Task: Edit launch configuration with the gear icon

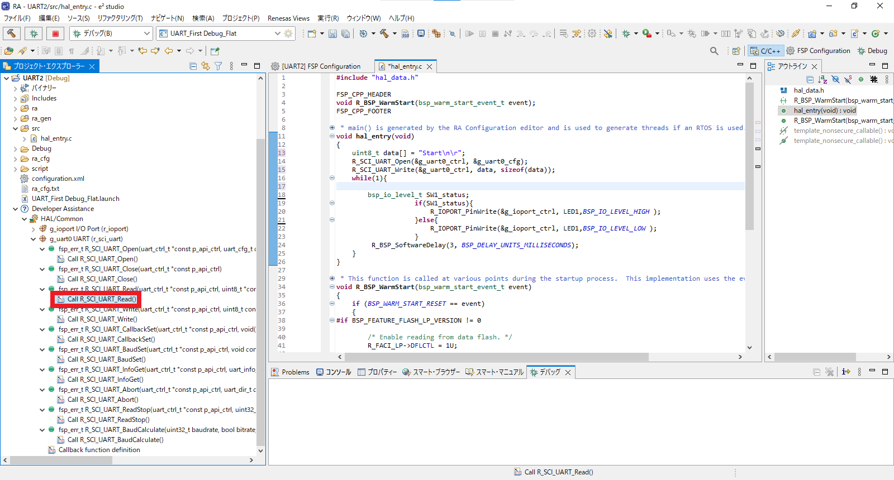Action: coord(288,33)
